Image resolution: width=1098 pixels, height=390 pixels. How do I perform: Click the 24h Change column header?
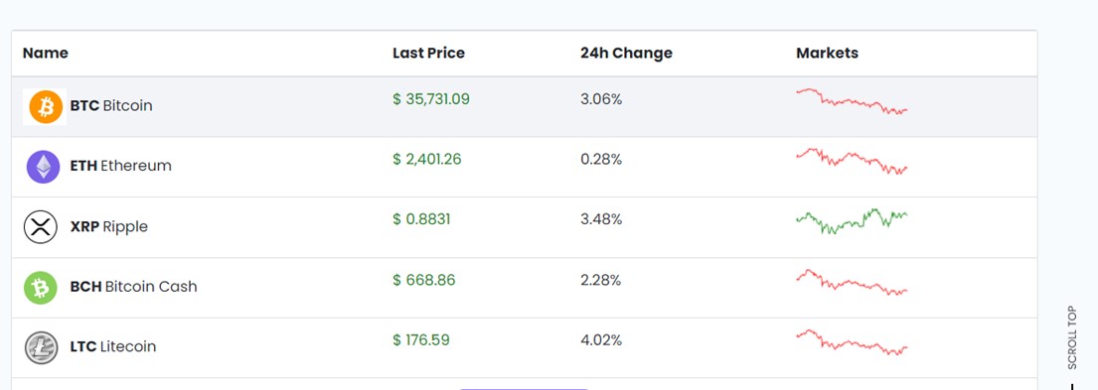point(626,54)
